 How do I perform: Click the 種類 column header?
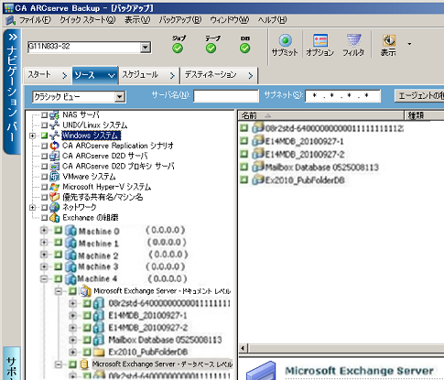[424, 115]
